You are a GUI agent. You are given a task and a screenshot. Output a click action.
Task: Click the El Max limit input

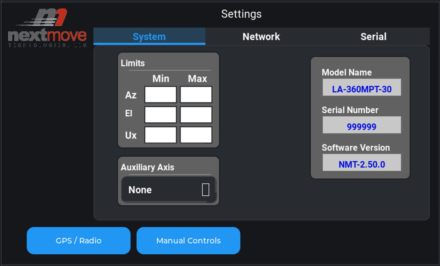(196, 115)
